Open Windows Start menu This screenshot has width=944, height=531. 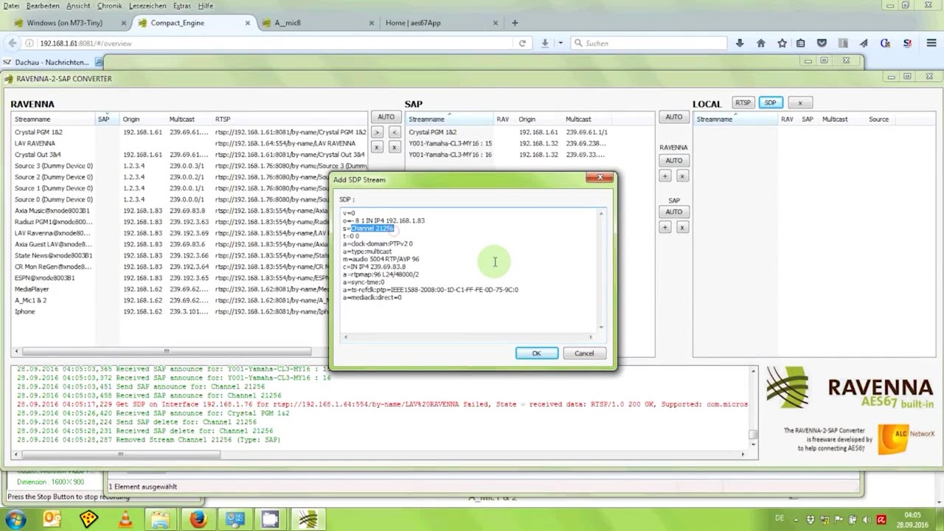click(15, 519)
